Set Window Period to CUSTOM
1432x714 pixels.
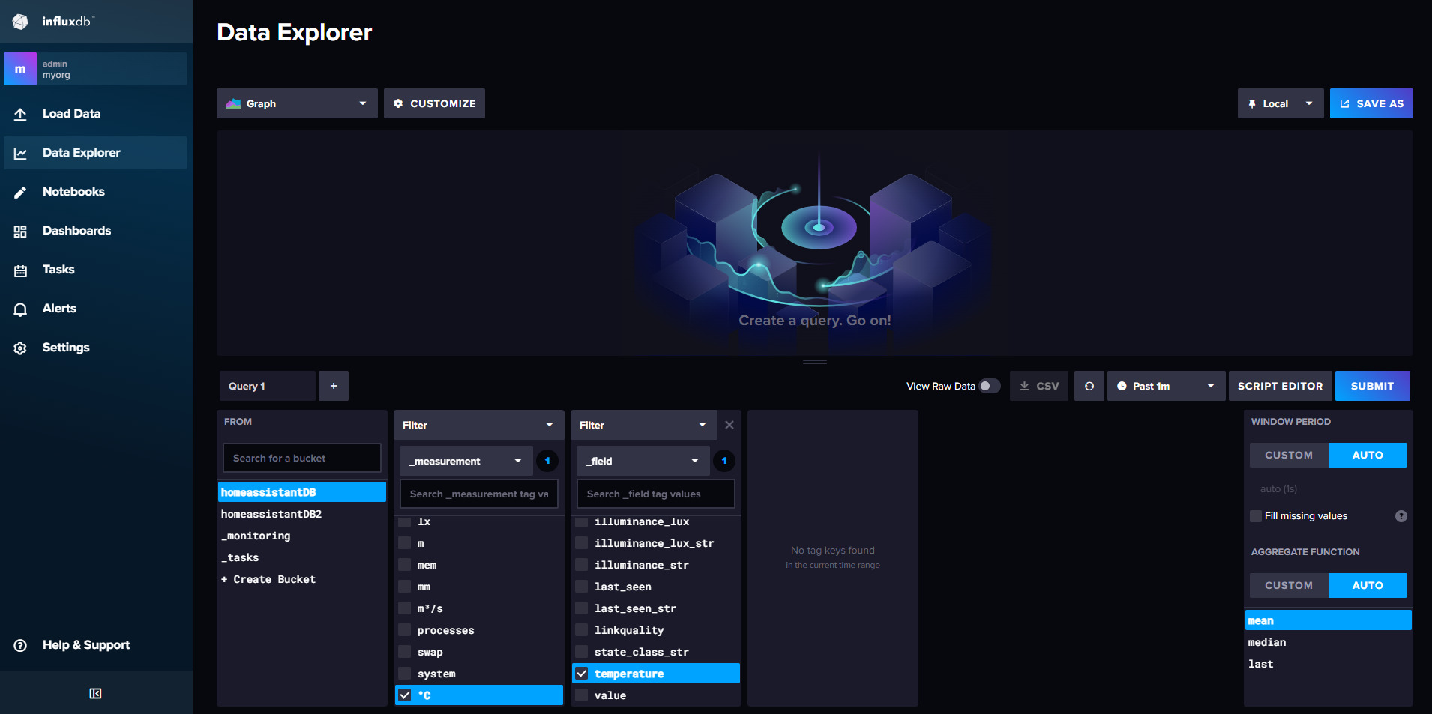(x=1289, y=455)
